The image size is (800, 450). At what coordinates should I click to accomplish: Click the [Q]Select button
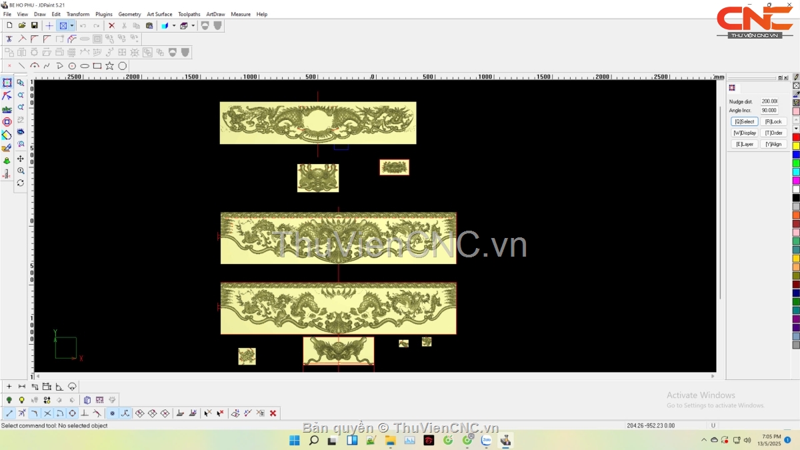click(x=745, y=121)
